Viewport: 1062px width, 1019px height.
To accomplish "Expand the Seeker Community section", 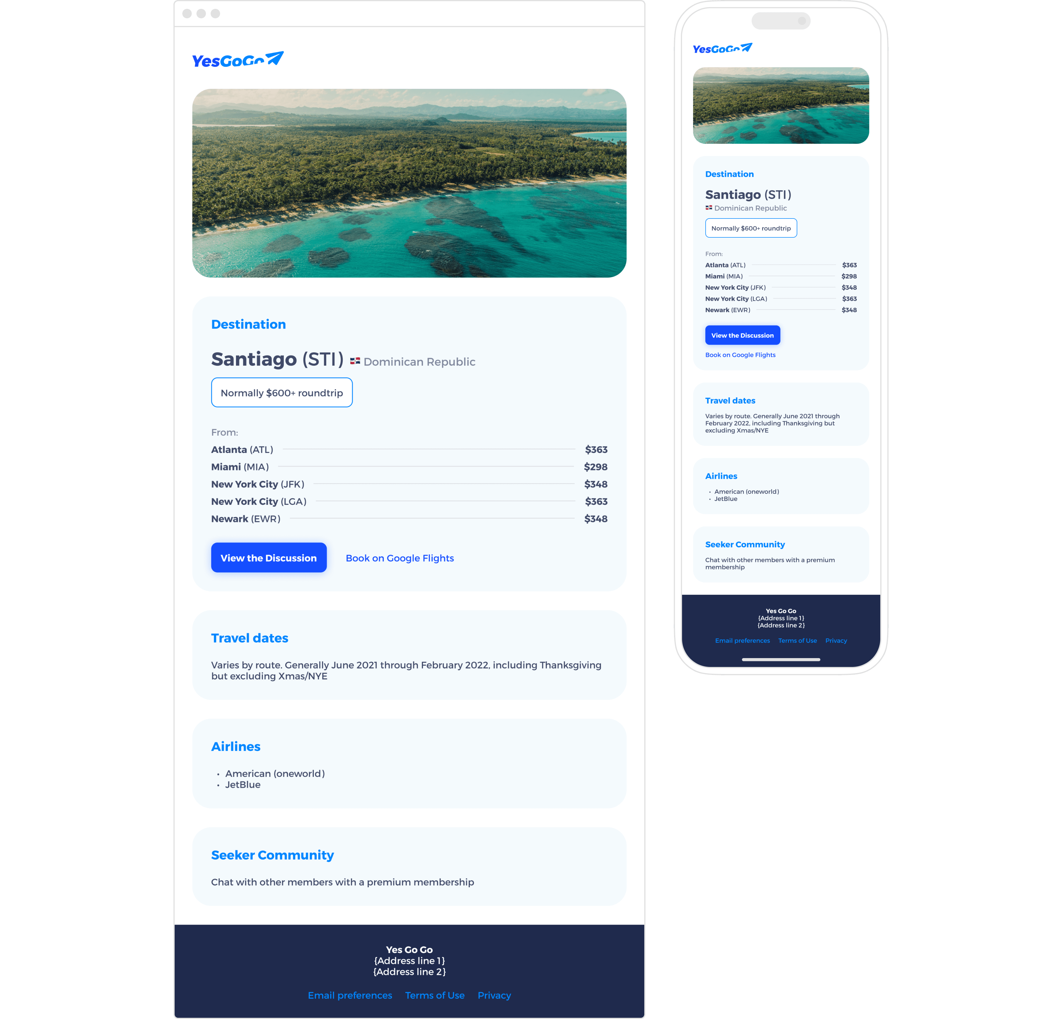I will point(272,855).
